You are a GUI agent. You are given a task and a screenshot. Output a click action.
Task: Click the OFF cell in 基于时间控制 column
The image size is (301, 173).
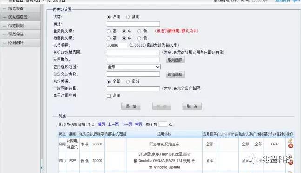pyautogui.click(x=274, y=144)
